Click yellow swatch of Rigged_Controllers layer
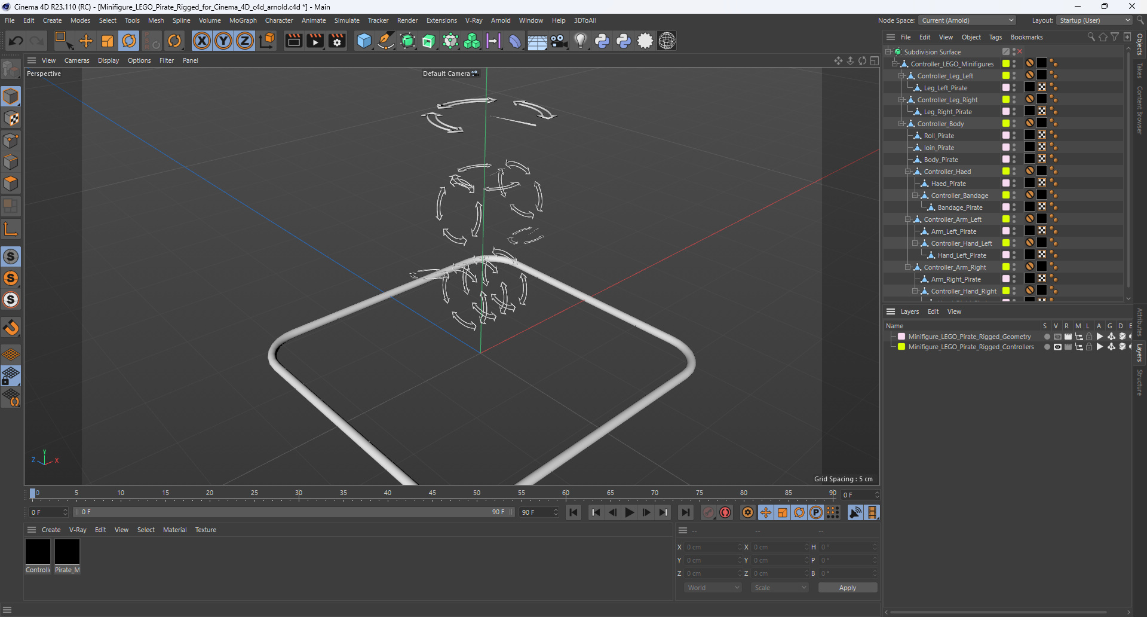1147x617 pixels. [x=901, y=347]
